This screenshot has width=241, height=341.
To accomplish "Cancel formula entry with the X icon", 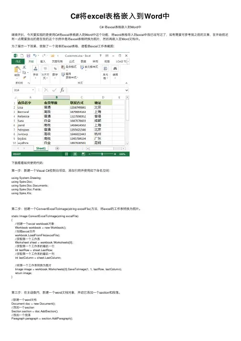I will coord(46,90).
